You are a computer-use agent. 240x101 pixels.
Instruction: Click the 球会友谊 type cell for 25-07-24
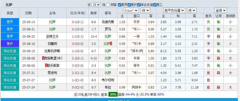tap(10, 87)
